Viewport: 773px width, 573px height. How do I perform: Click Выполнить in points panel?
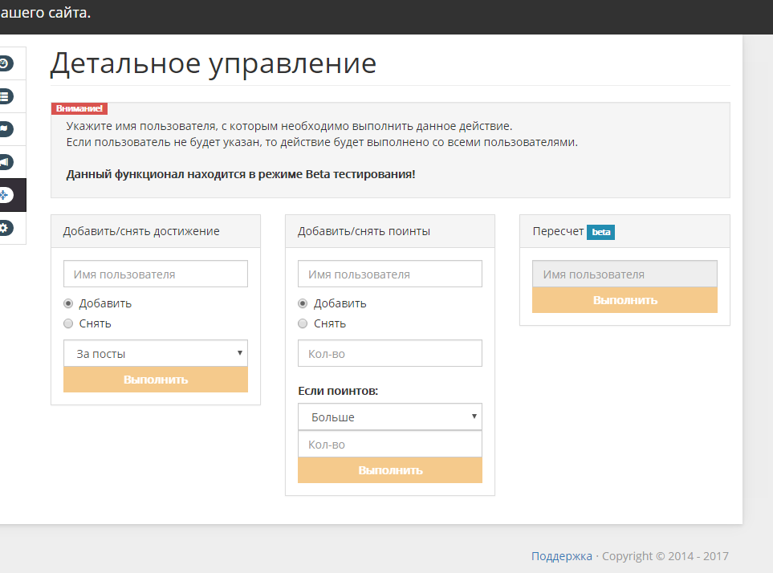point(390,470)
